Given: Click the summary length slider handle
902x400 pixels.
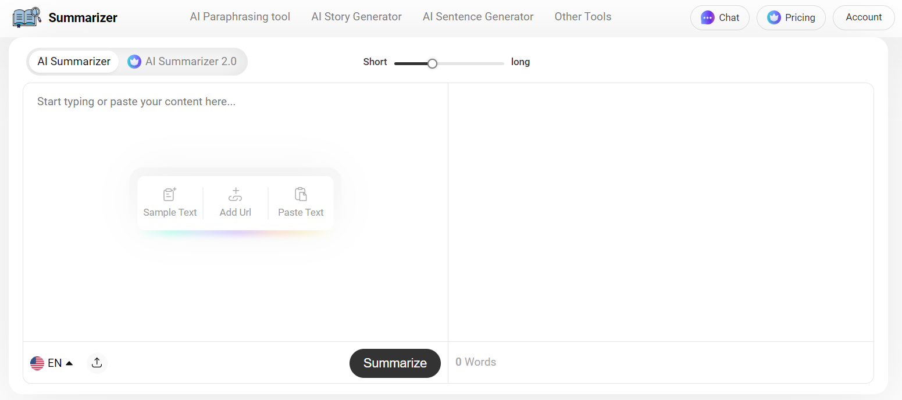Looking at the screenshot, I should click(432, 63).
